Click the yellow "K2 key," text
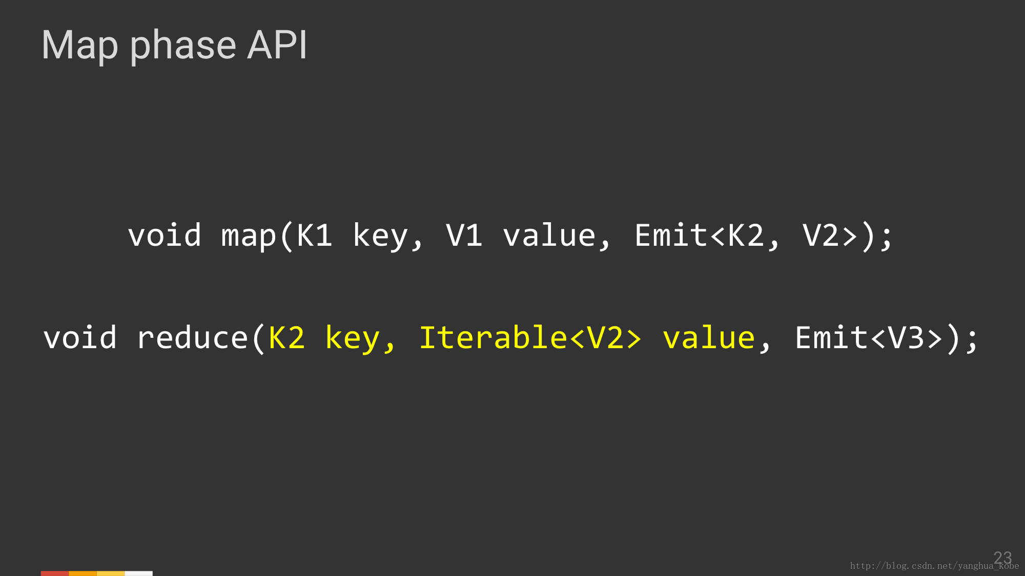1025x576 pixels. pyautogui.click(x=332, y=338)
